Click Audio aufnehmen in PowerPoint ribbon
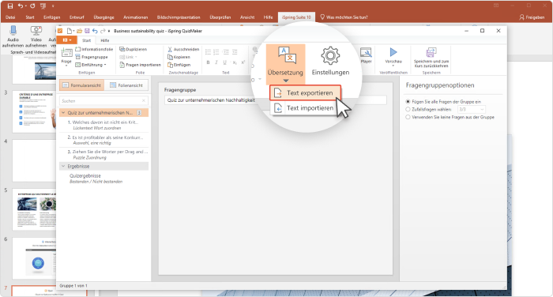This screenshot has height=297, width=553. [x=13, y=36]
